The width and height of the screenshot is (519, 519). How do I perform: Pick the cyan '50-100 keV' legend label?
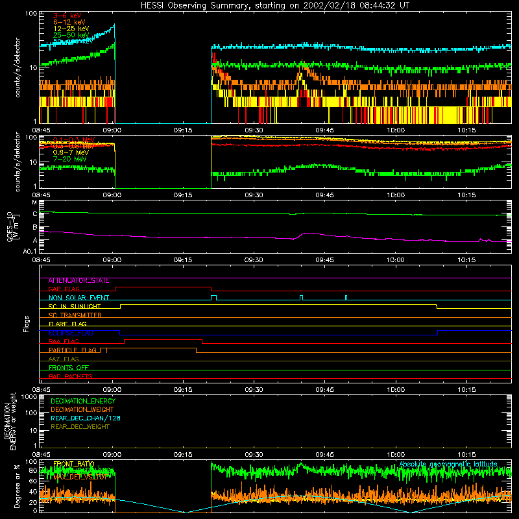pos(73,42)
